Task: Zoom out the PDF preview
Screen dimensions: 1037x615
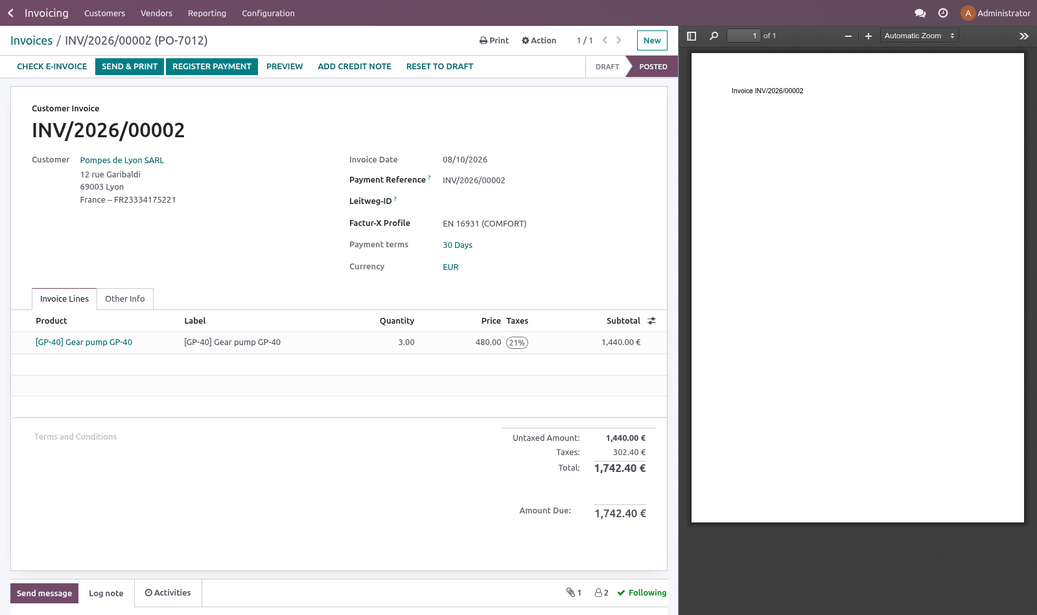Action: (848, 36)
